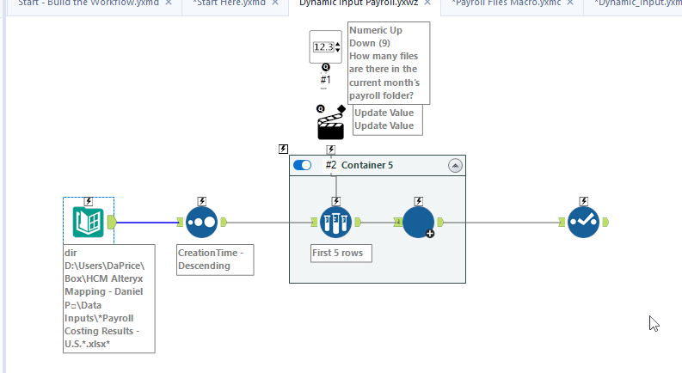
Task: Select the Sample tool in Container 5
Action: click(x=335, y=222)
